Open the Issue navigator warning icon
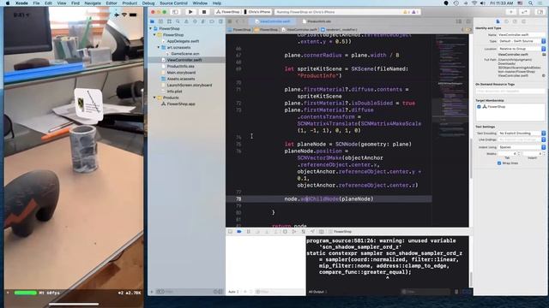 (x=186, y=21)
